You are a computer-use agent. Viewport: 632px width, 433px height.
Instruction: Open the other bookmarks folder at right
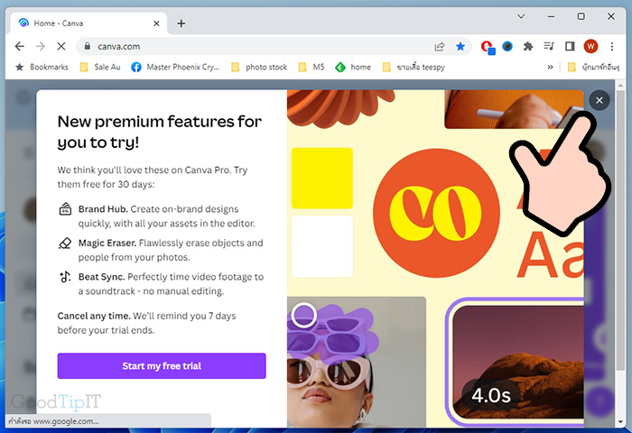pyautogui.click(x=593, y=68)
